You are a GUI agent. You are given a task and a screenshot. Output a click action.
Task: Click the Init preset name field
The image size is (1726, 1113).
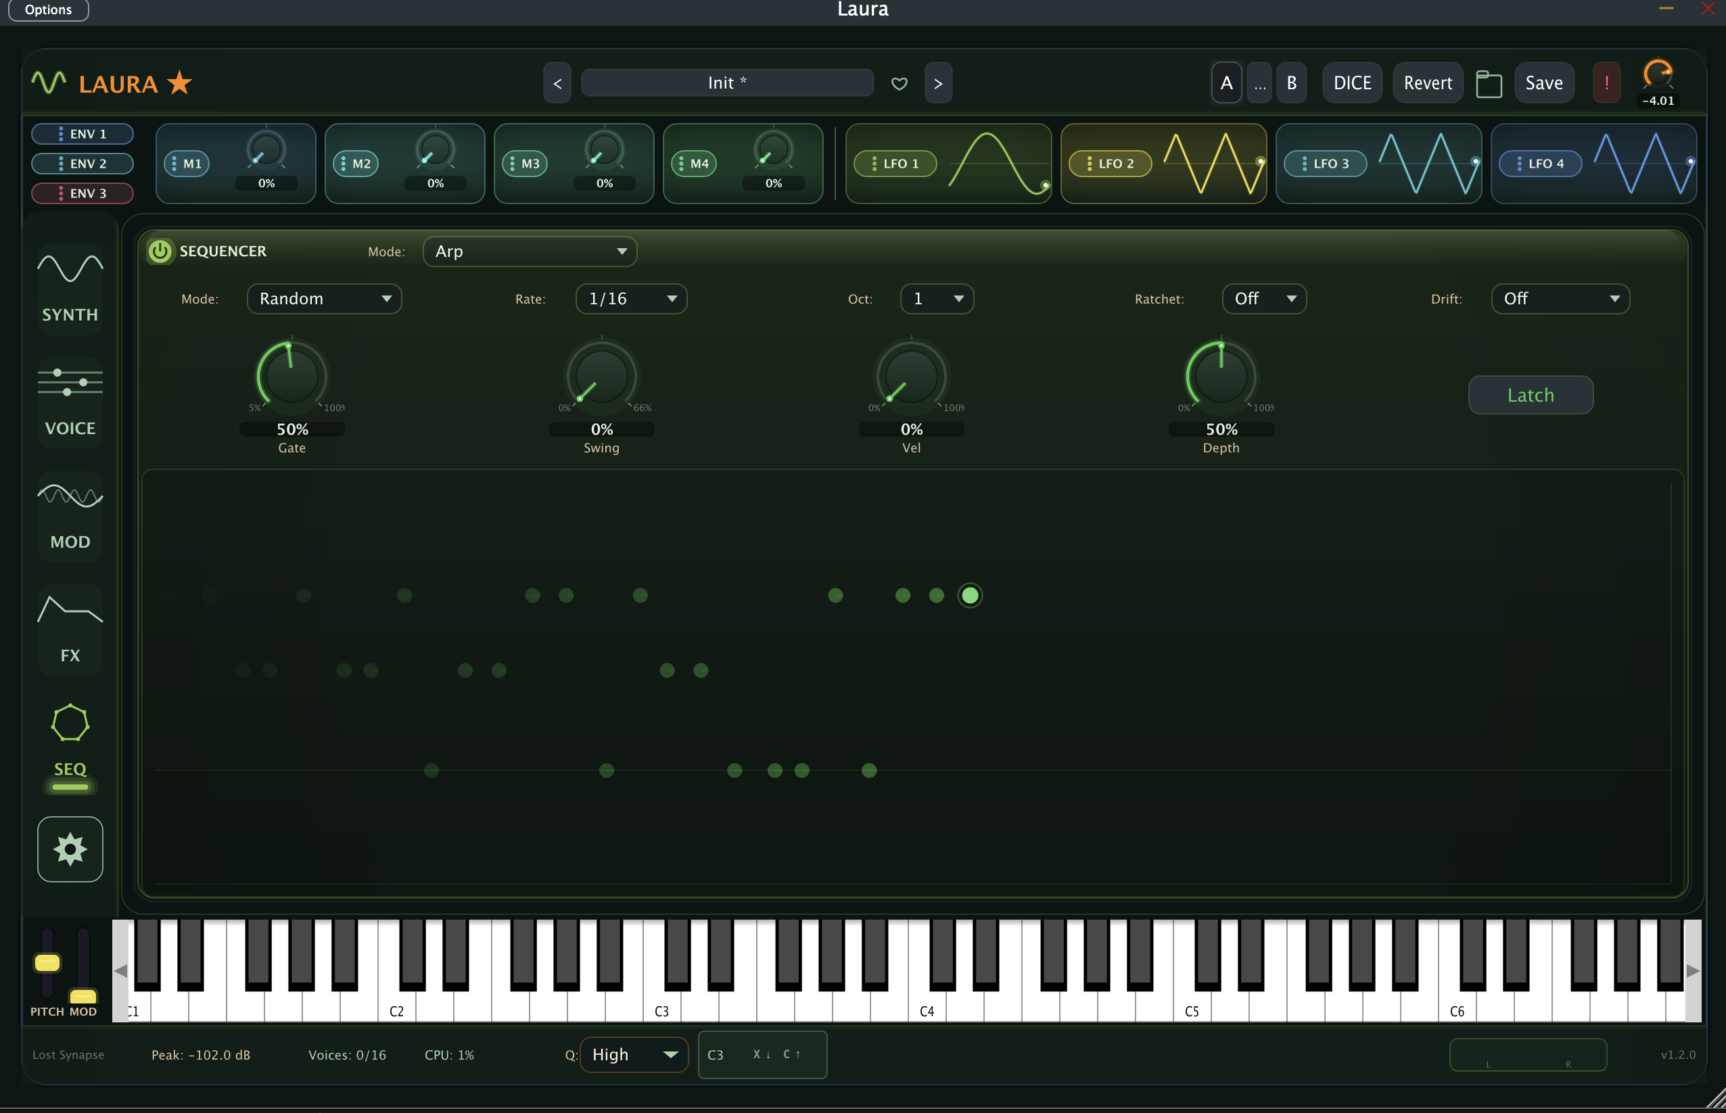point(727,82)
